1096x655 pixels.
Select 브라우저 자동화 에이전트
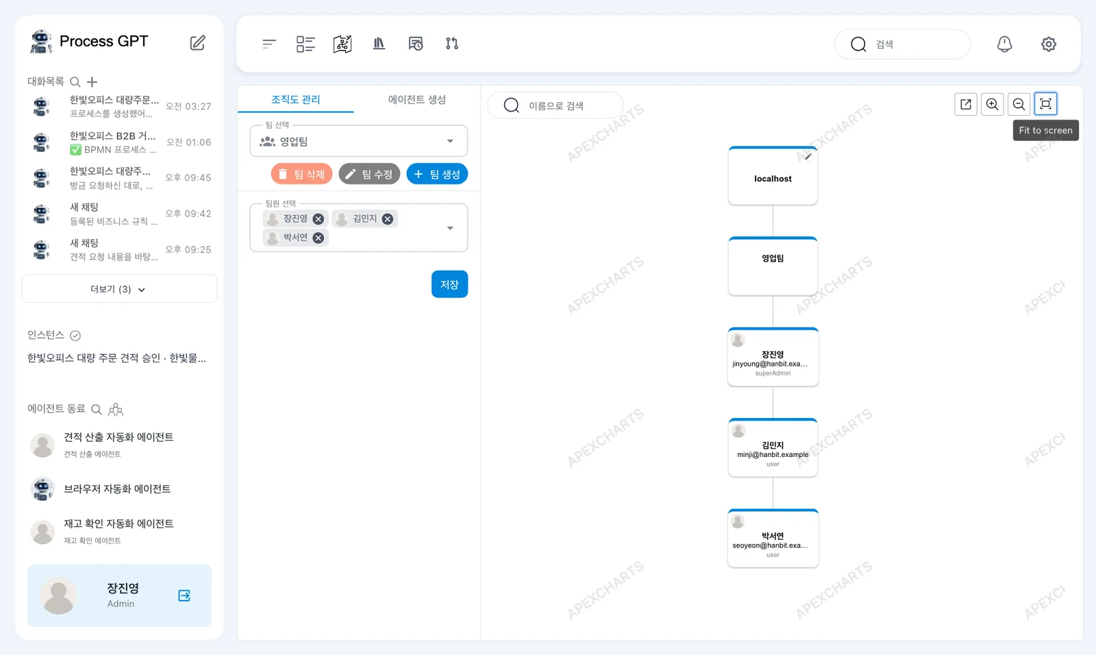click(119, 489)
